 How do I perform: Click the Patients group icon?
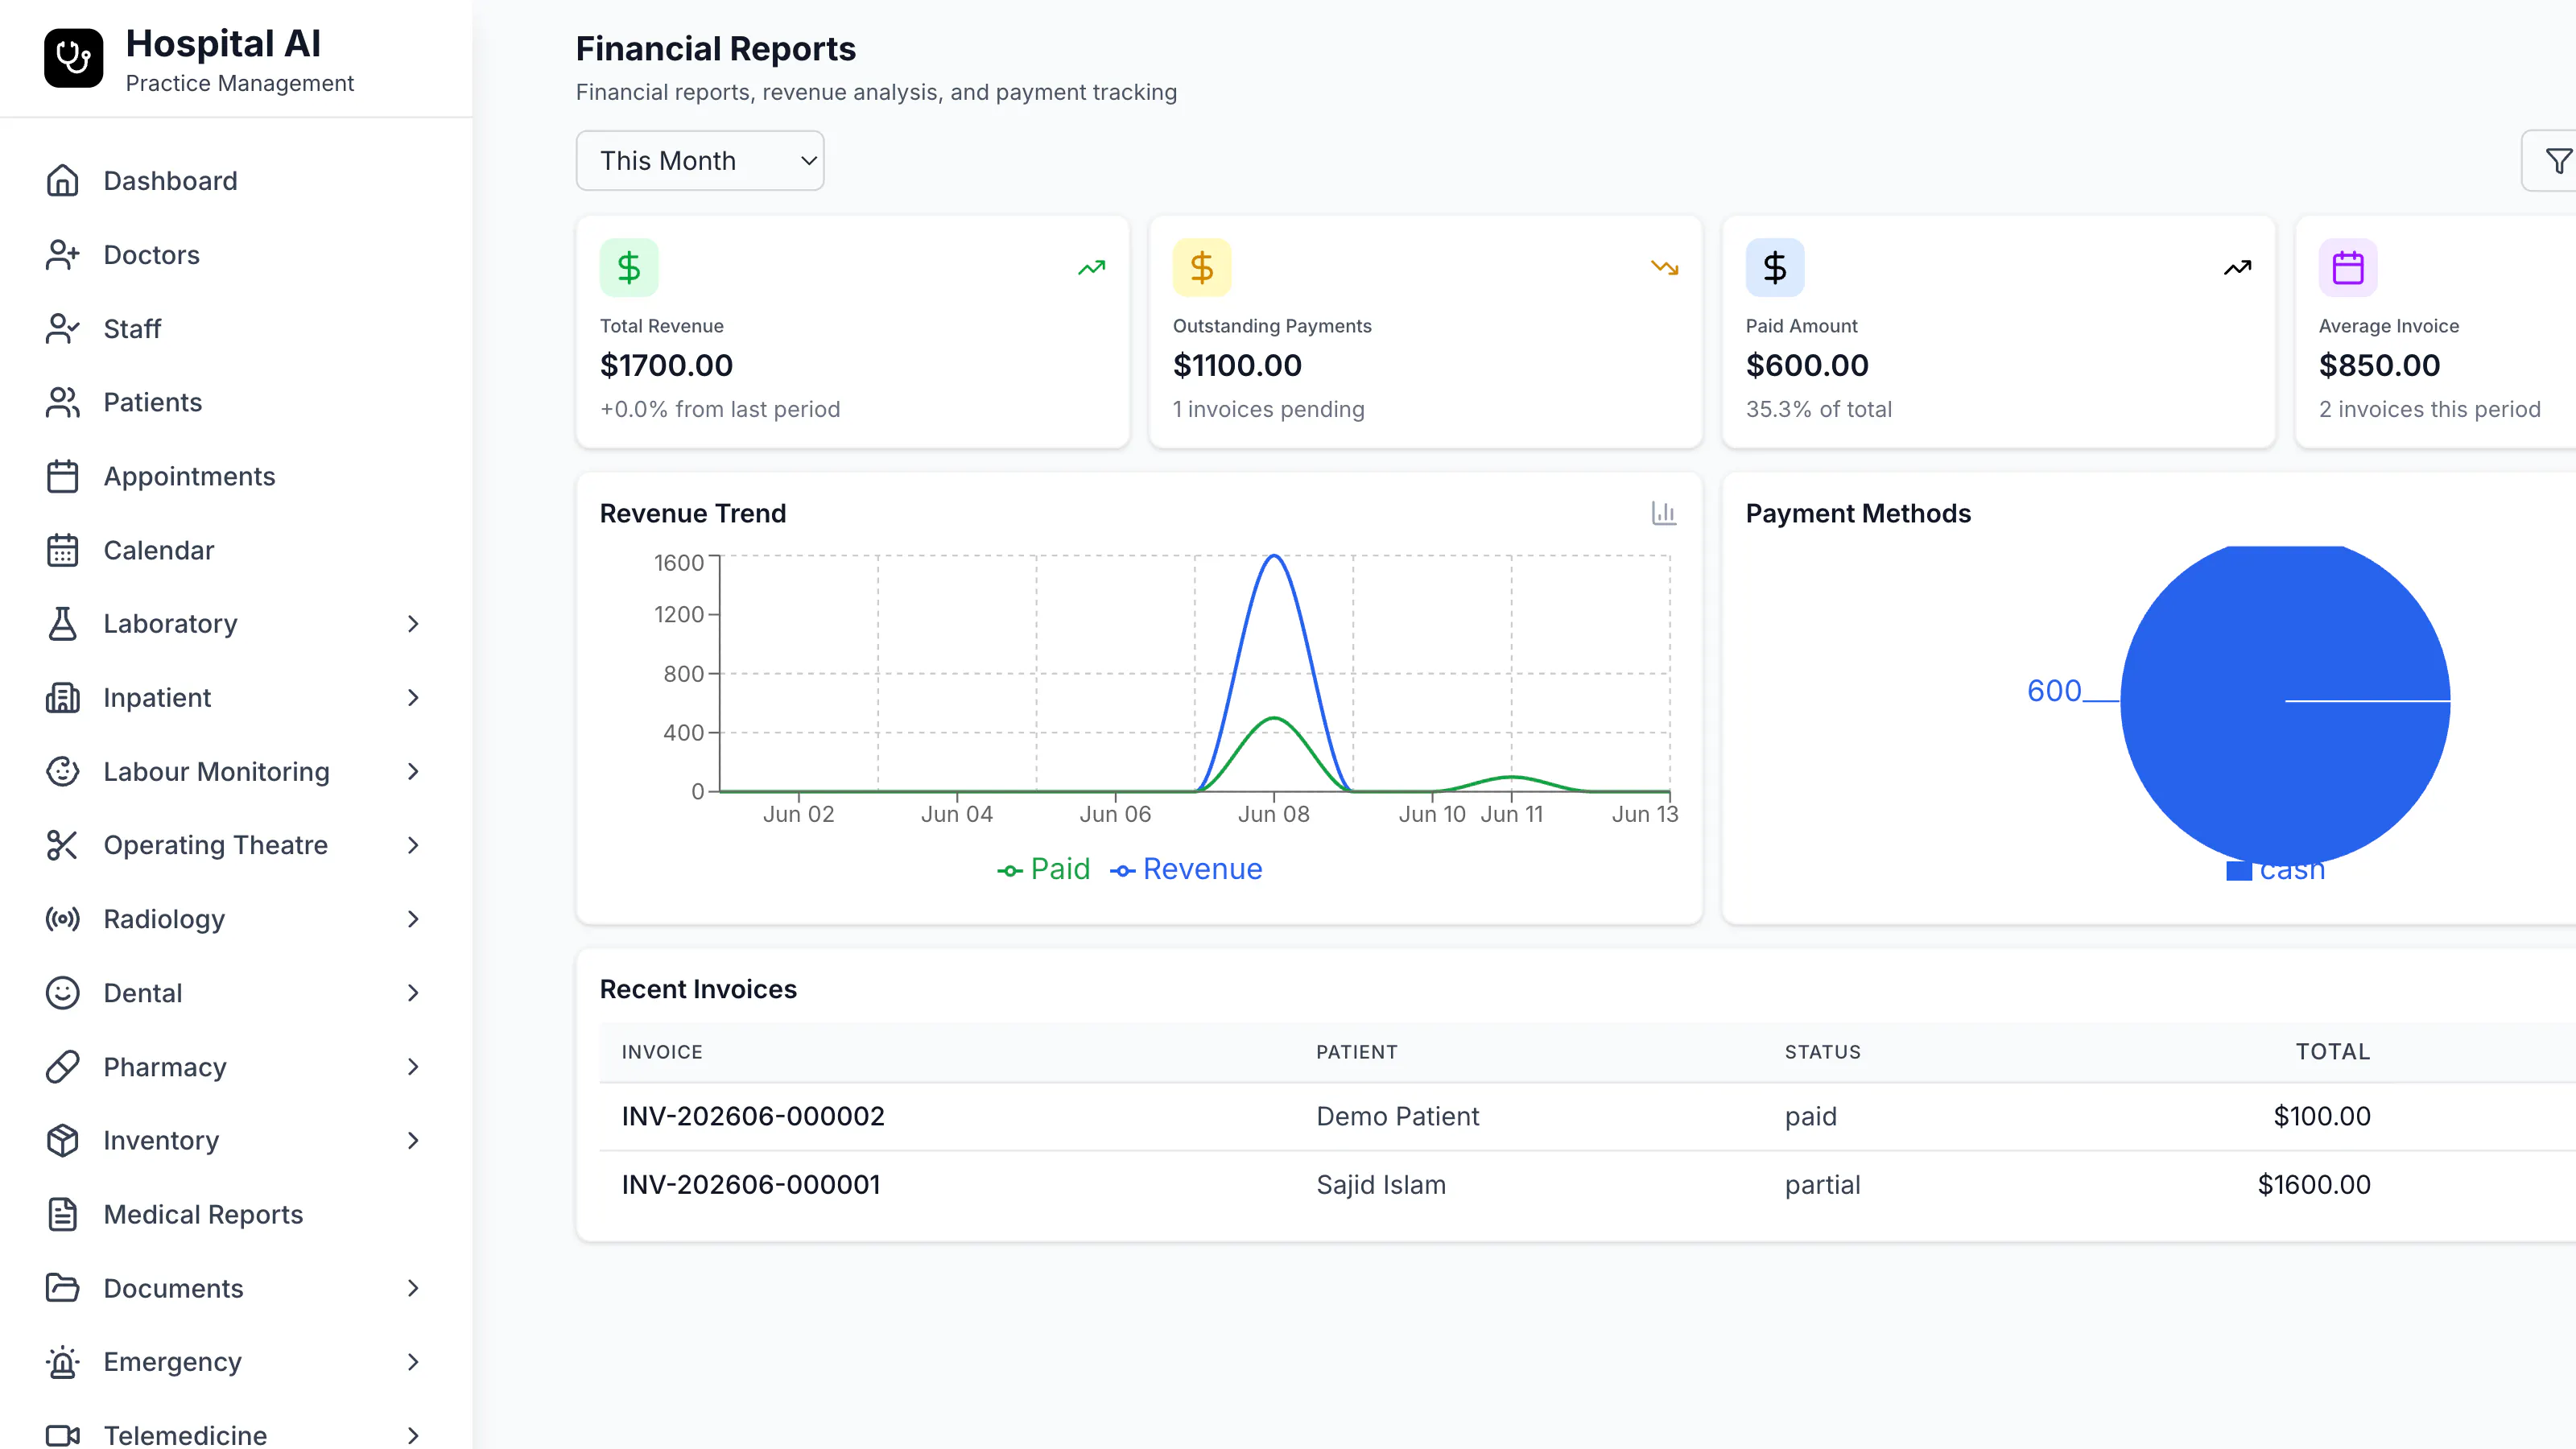[x=62, y=403]
